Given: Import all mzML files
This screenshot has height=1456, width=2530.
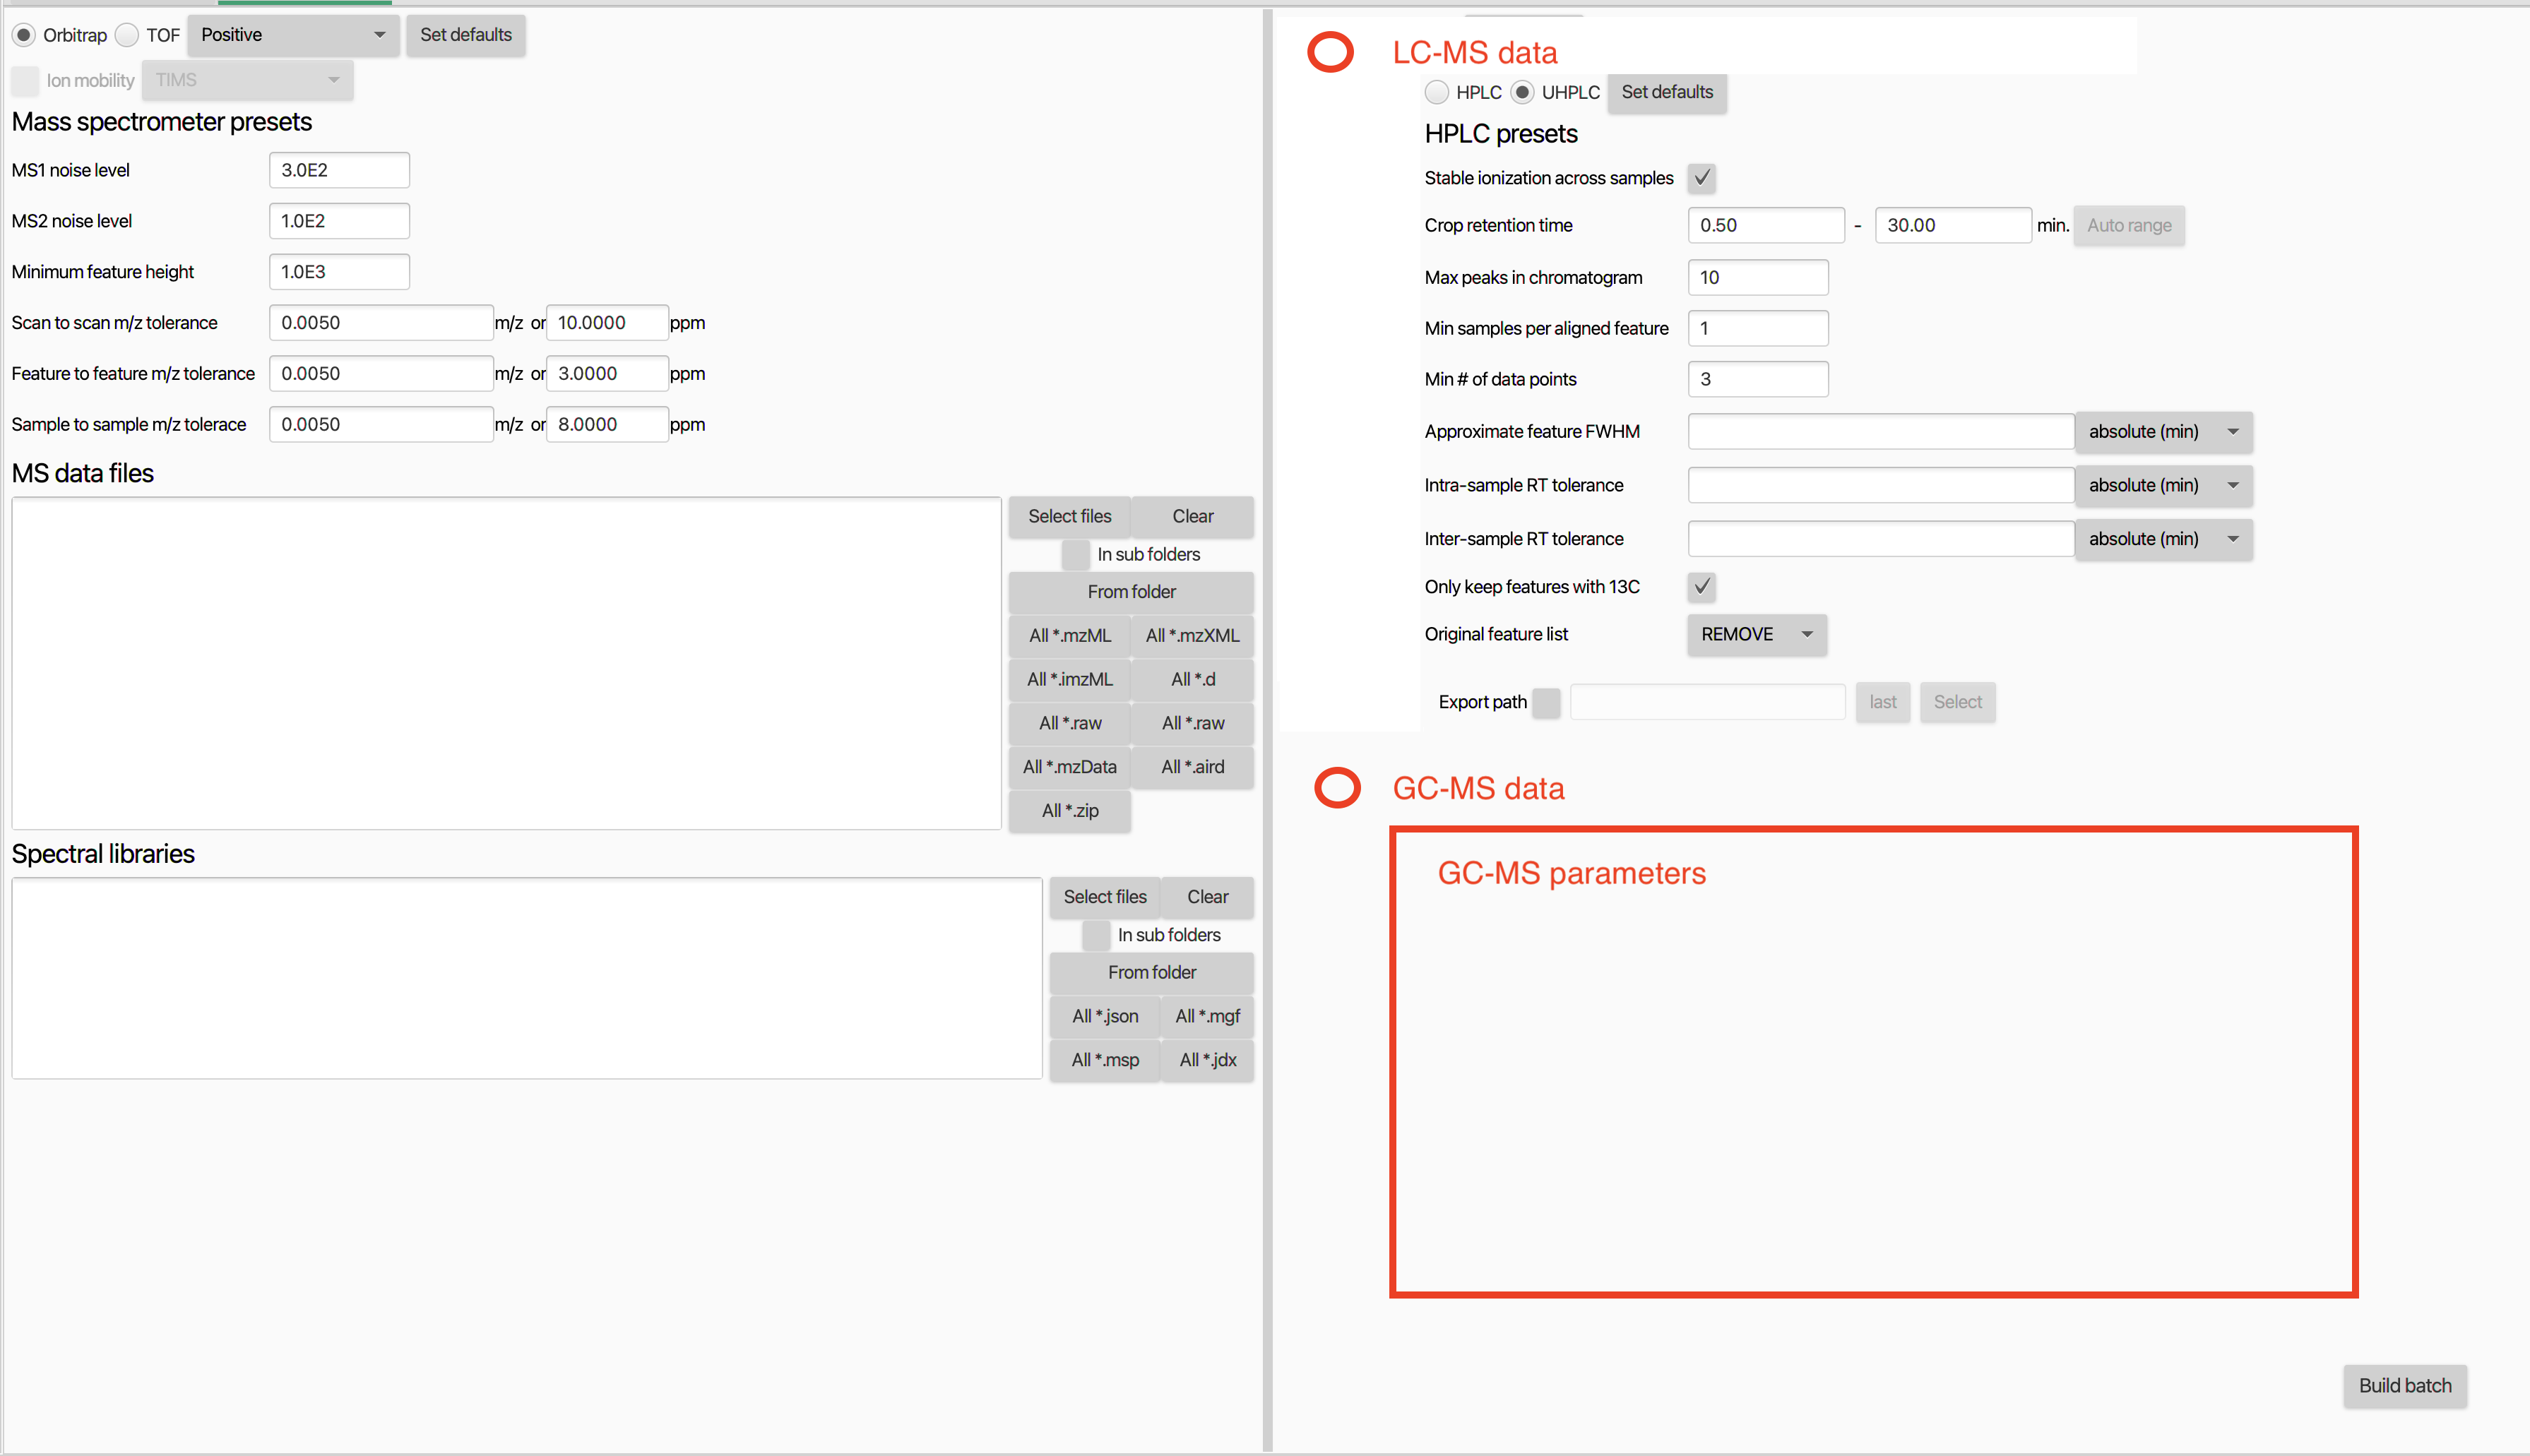Looking at the screenshot, I should (x=1069, y=635).
